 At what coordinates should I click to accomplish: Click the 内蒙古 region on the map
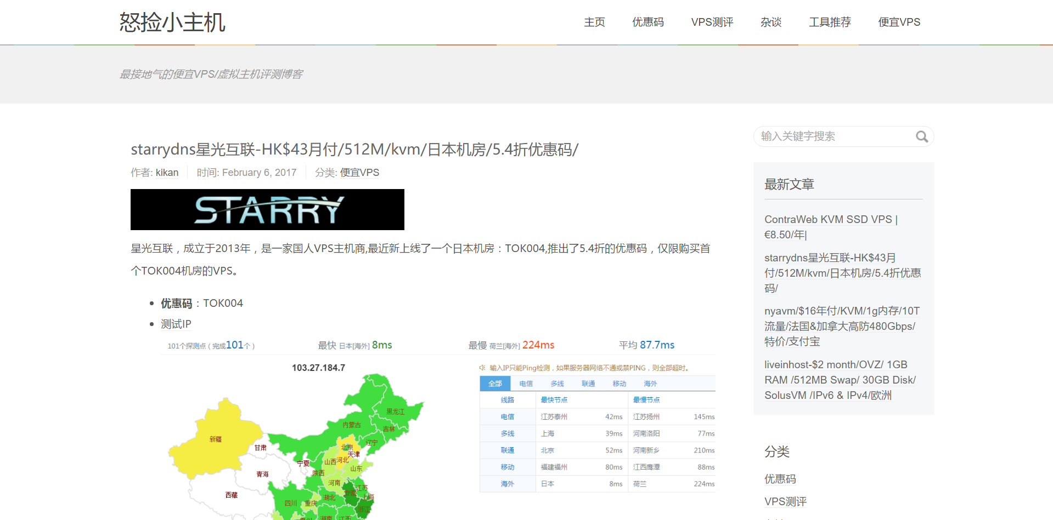point(352,425)
